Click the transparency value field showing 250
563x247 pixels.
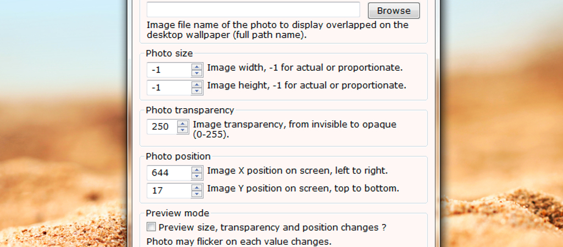tap(162, 127)
